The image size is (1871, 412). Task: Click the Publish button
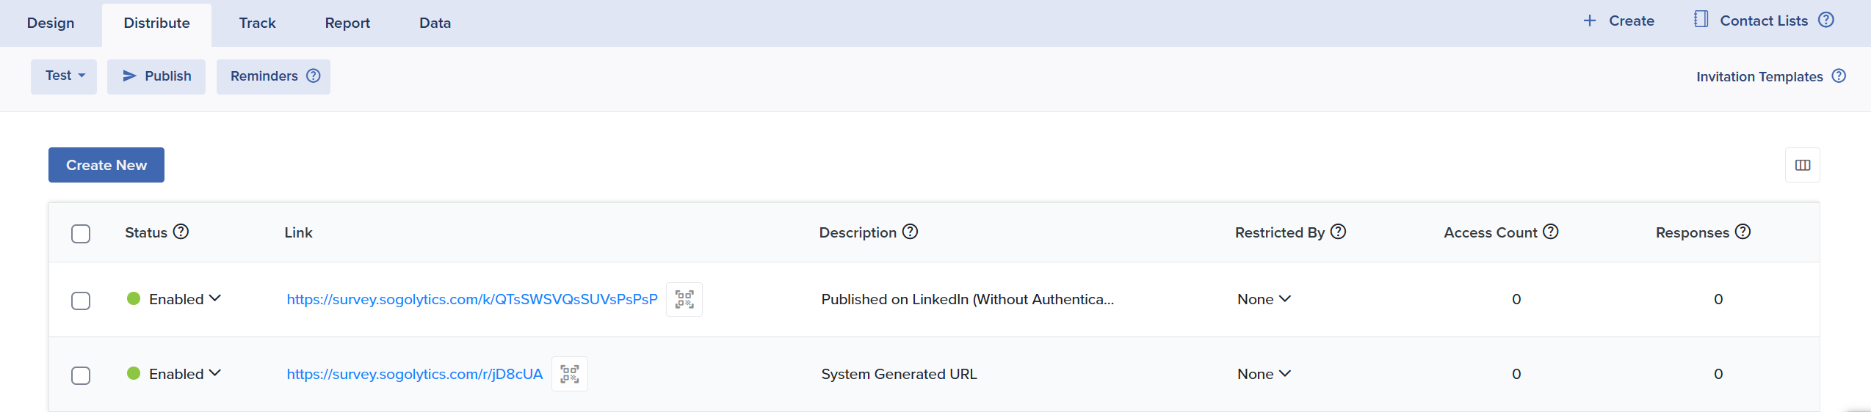[156, 76]
